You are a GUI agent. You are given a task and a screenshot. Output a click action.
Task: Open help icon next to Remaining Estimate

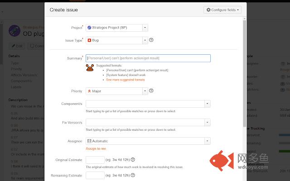pos(133,175)
